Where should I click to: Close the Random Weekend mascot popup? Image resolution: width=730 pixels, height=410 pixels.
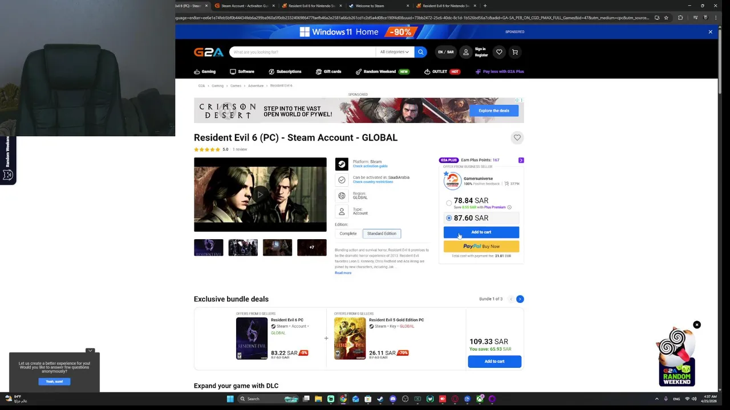[x=696, y=325]
